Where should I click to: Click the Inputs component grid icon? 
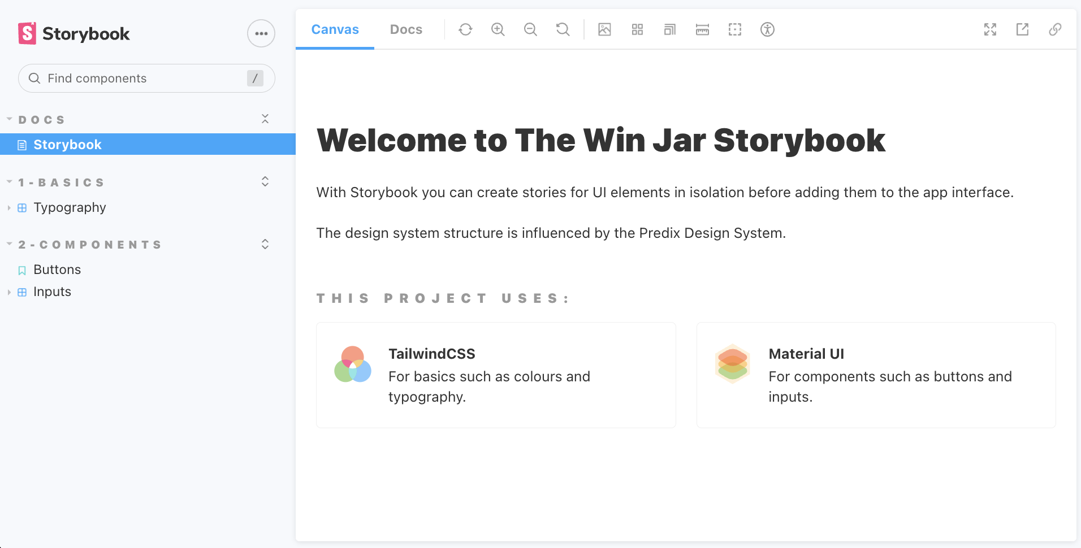point(22,292)
